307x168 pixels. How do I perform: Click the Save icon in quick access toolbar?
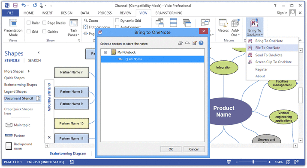(x=15, y=6)
